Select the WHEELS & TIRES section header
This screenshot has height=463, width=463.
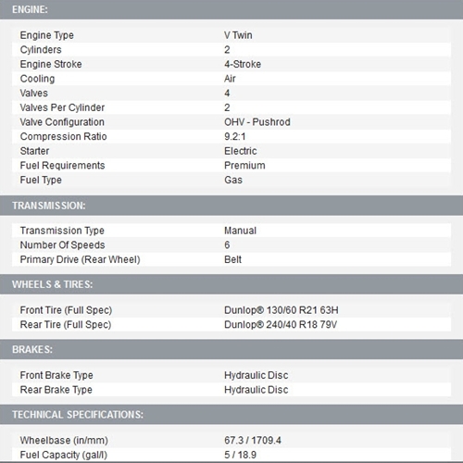point(231,284)
